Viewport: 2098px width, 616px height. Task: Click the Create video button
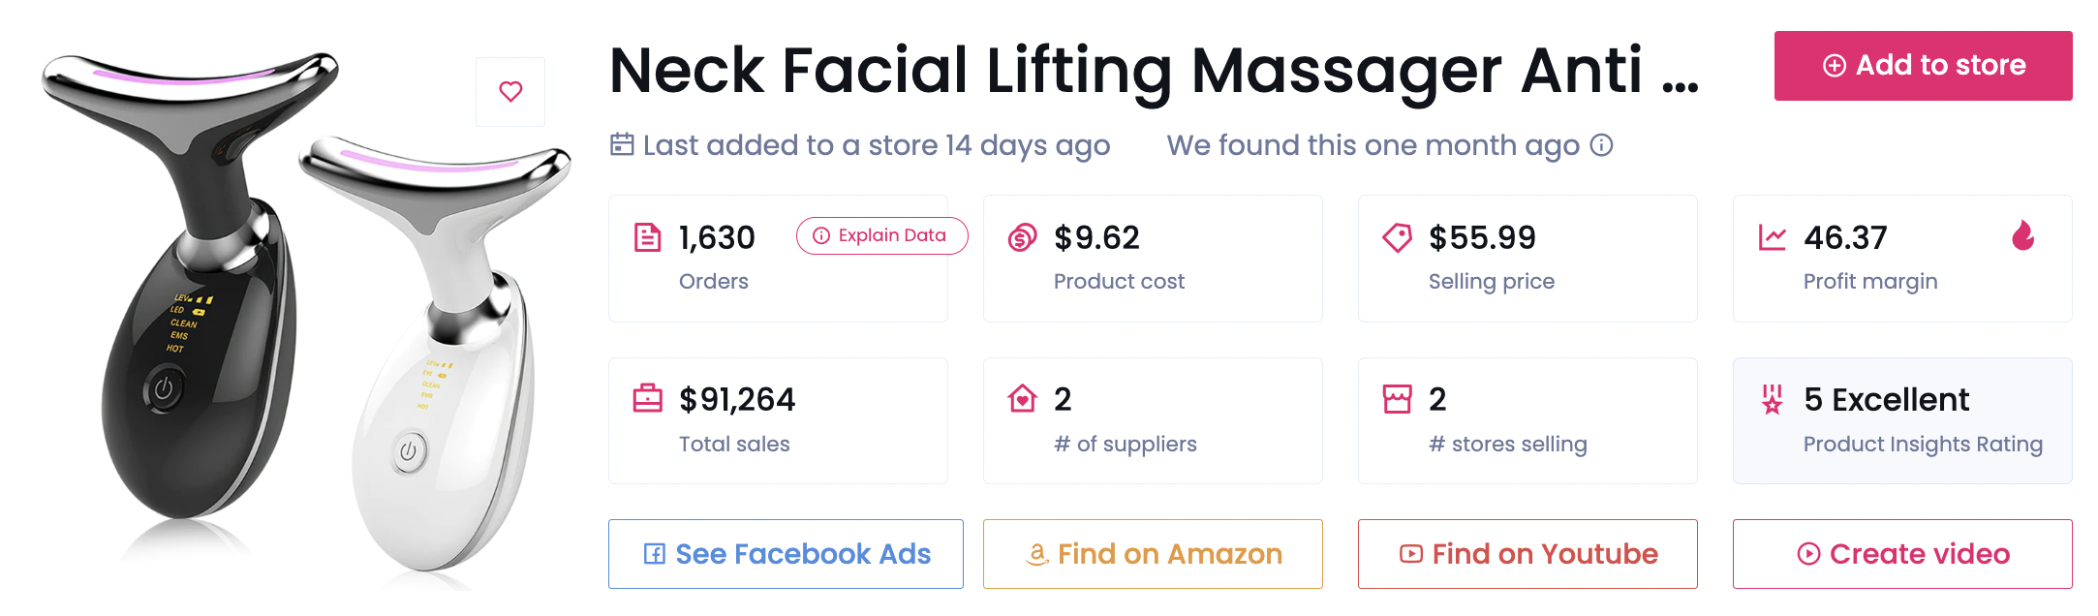coord(1902,554)
